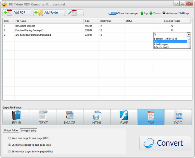This screenshot has height=158, width=195.
Task: Open the Selected Pages dropdown arrow for row 3
Action: (188, 35)
